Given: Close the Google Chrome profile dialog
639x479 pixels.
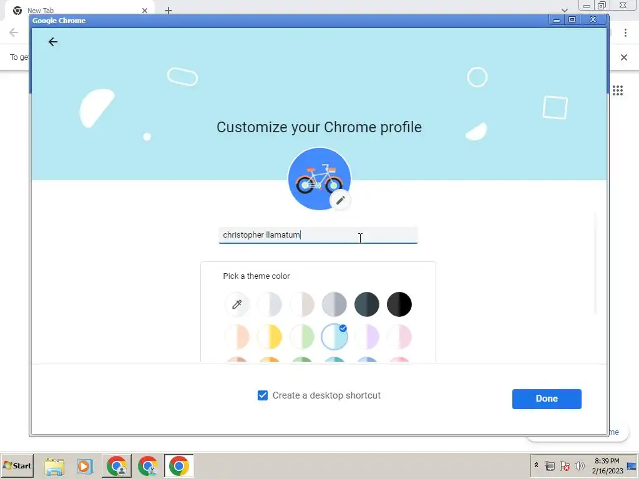Looking at the screenshot, I should (x=593, y=19).
